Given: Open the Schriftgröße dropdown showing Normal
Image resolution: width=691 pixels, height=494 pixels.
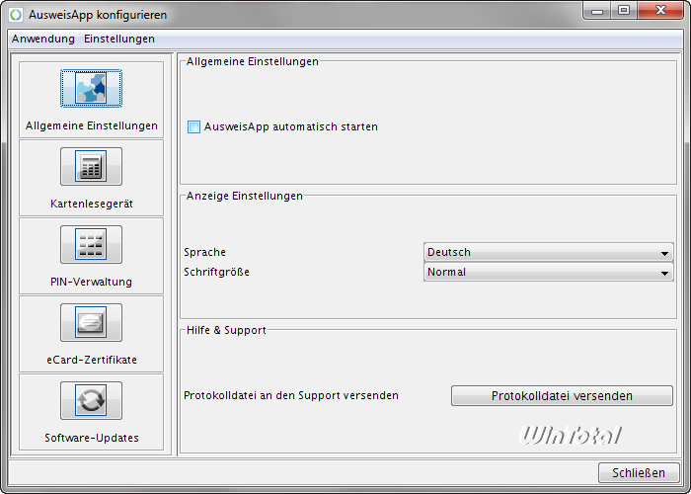Looking at the screenshot, I should tap(548, 272).
